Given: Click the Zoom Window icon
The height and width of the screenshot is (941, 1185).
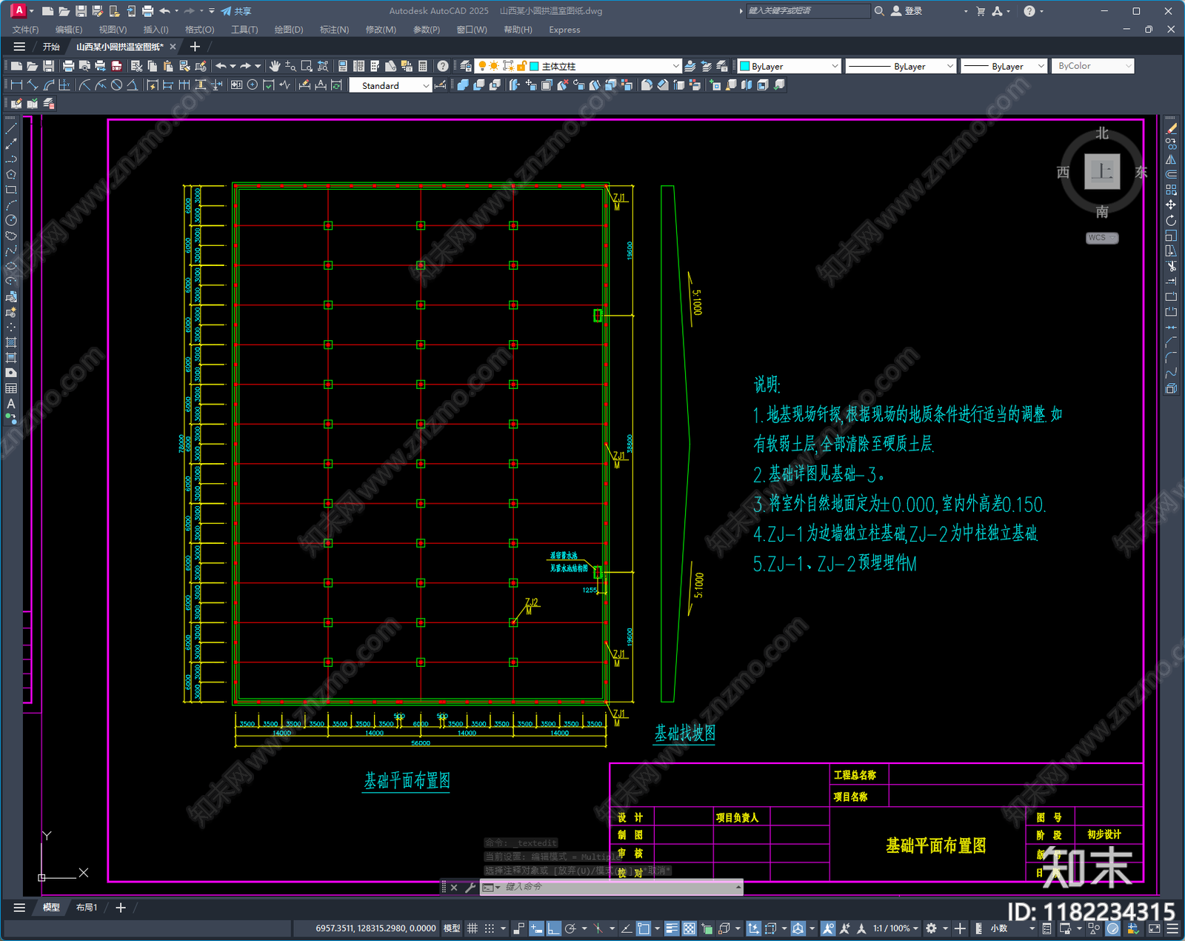Looking at the screenshot, I should [x=307, y=66].
